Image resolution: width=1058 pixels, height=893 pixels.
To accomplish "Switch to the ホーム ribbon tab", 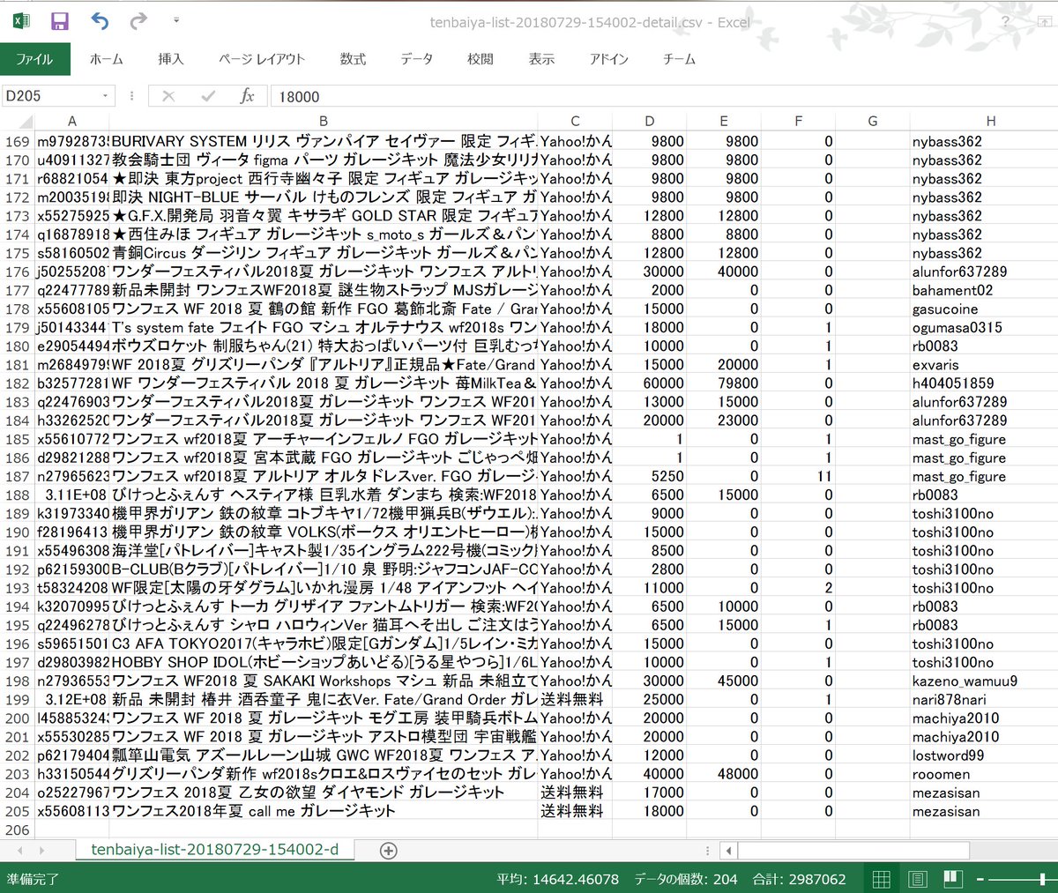I will [106, 59].
